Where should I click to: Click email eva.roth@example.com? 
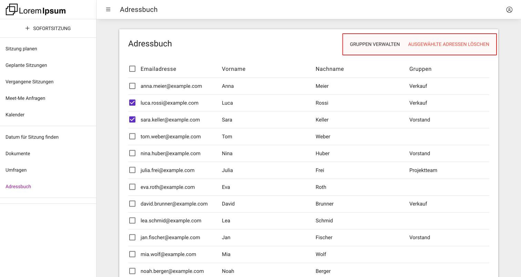pos(167,187)
